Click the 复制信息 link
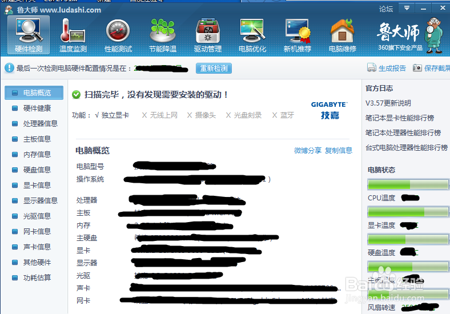This screenshot has width=450, height=314. 339,150
